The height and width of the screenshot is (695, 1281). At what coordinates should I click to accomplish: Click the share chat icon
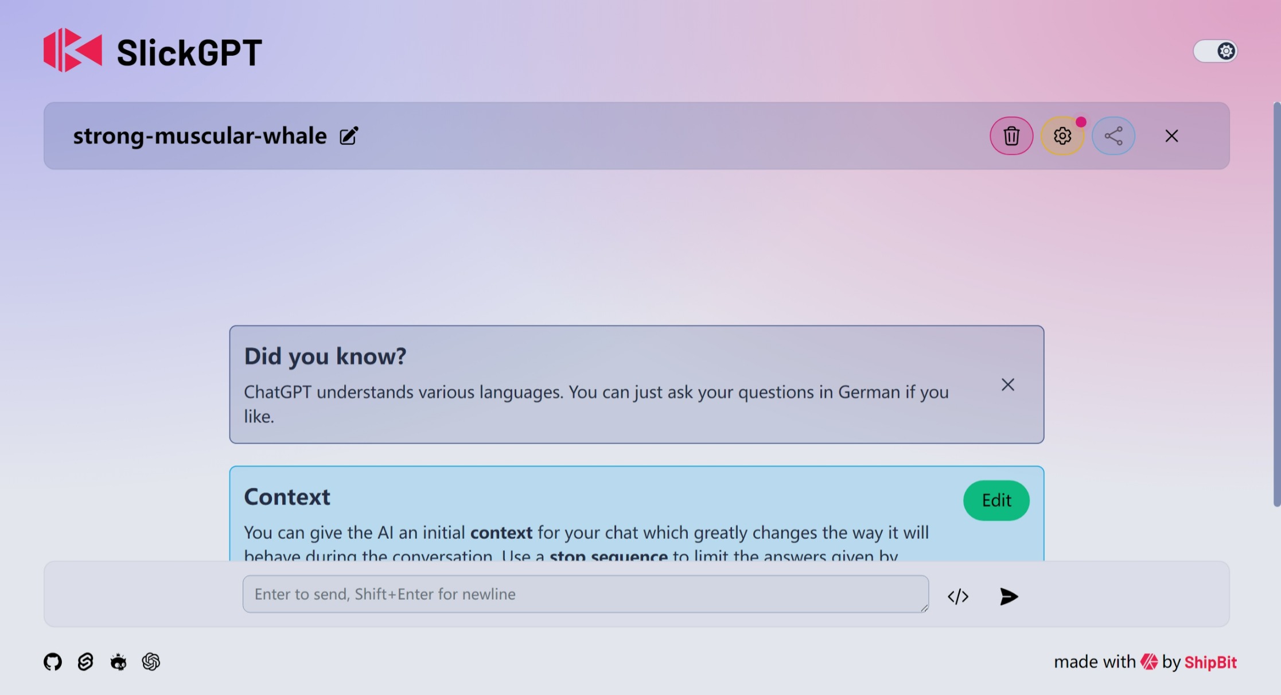[x=1113, y=136]
